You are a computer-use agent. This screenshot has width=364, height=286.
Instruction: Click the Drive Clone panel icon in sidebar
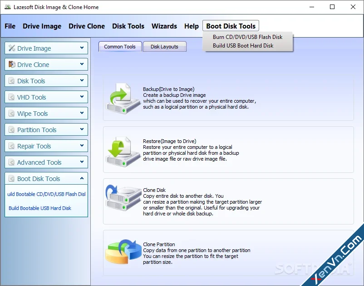12,64
